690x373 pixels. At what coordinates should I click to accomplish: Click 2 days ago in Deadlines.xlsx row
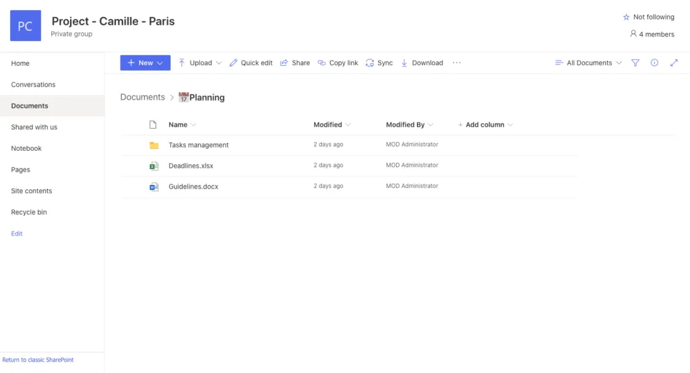click(x=328, y=166)
